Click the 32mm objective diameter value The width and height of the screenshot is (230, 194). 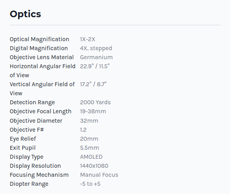(89, 121)
